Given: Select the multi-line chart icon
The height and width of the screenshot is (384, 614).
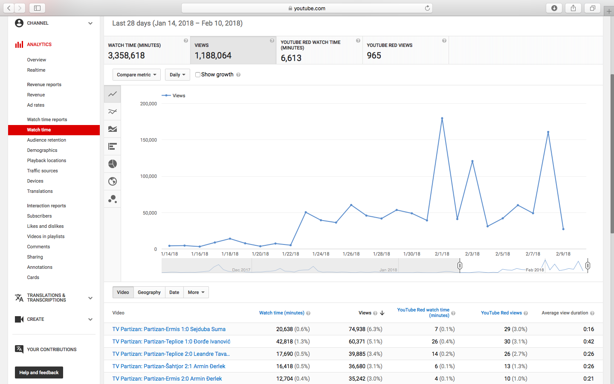Looking at the screenshot, I should [x=113, y=112].
